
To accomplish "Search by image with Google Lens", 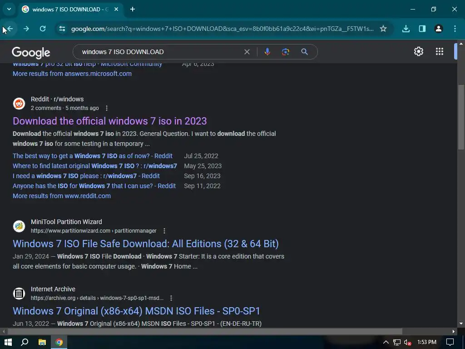I will point(286,52).
